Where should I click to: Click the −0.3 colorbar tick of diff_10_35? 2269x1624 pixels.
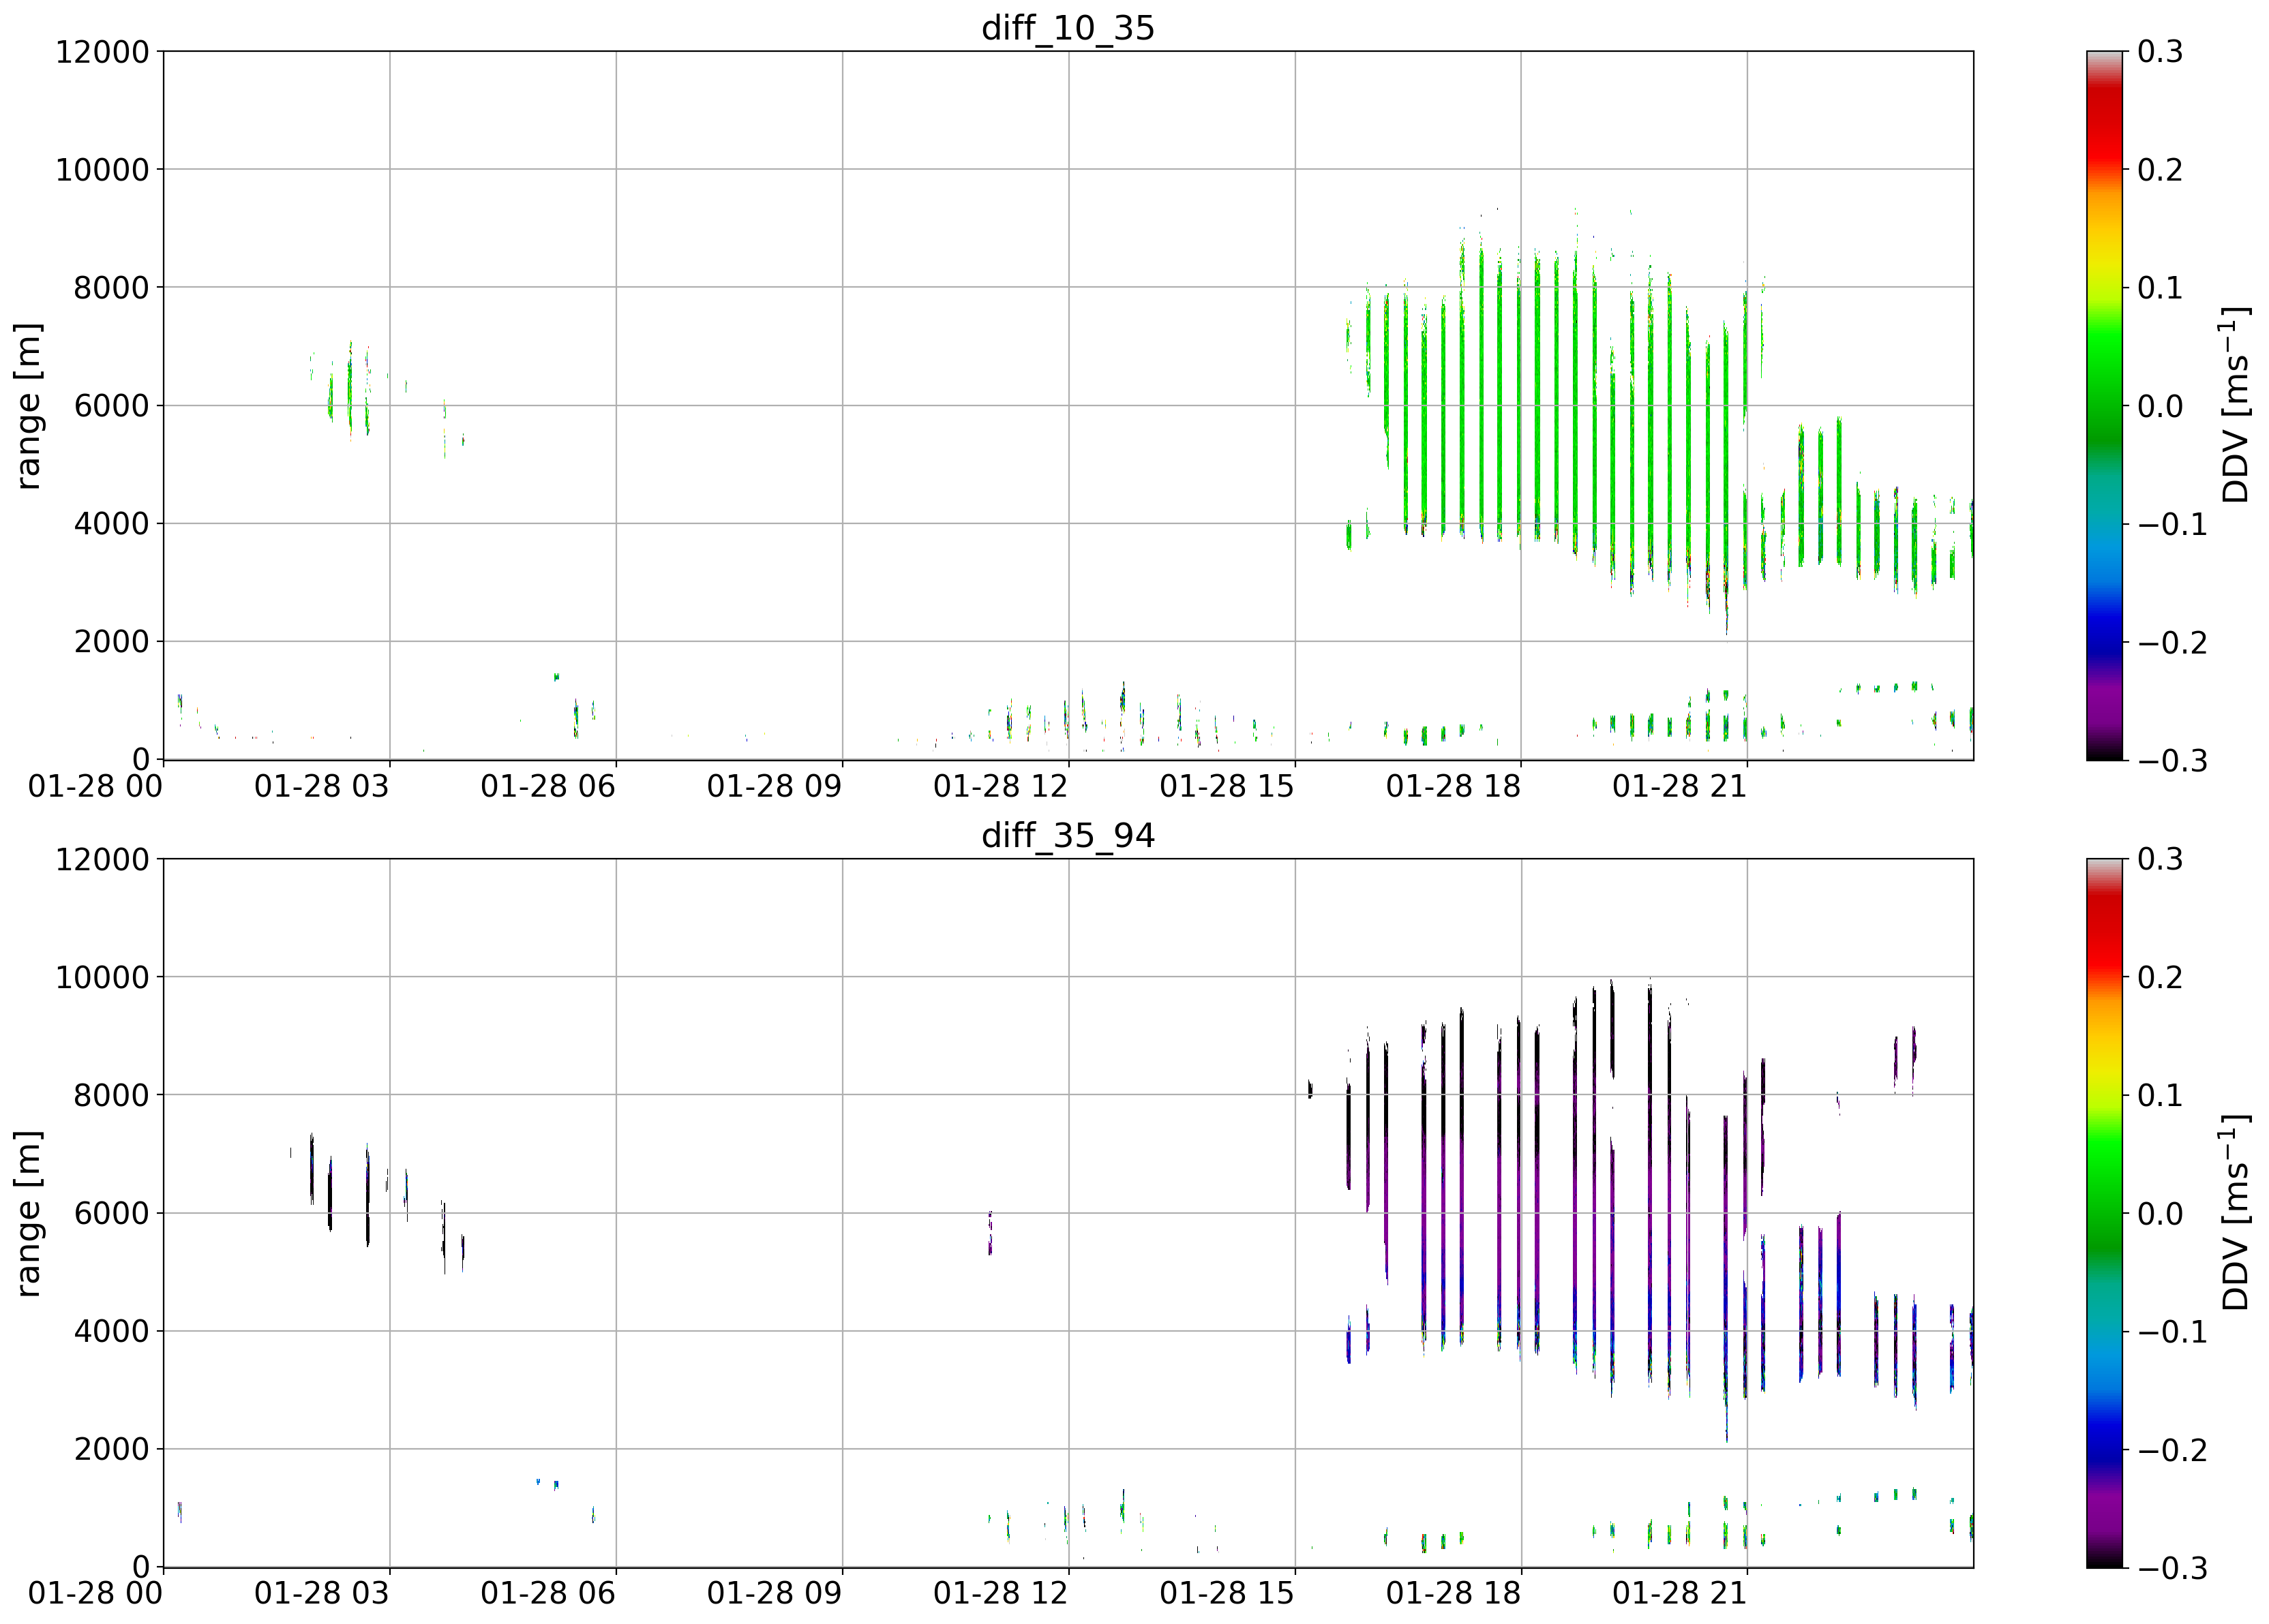click(2172, 761)
